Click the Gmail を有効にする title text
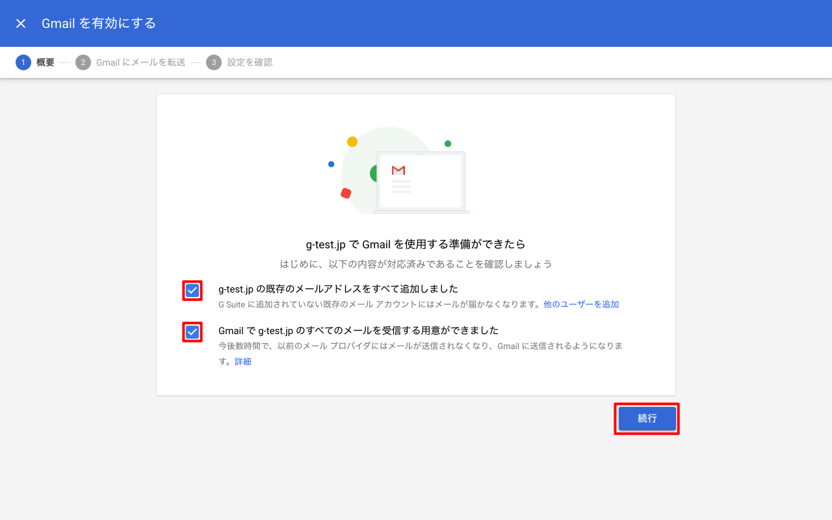Screen dimensions: 832x520 point(99,23)
